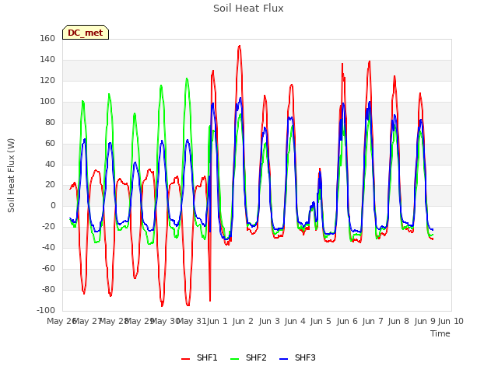Click the Soil Heat Flux (W) axis title
The width and height of the screenshot is (498, 373).
coord(11,176)
